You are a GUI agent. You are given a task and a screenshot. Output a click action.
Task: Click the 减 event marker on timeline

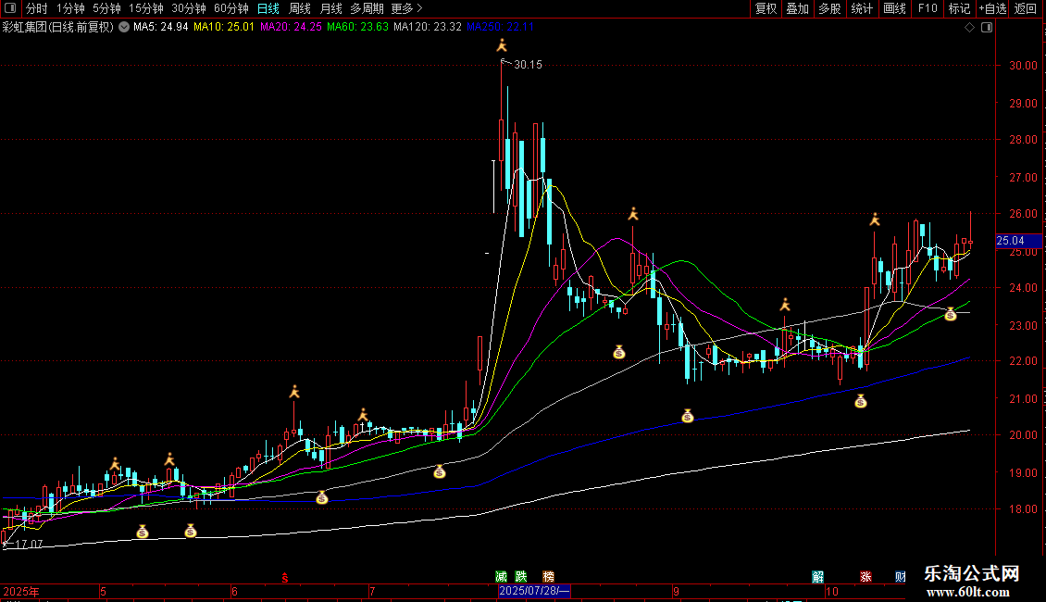[502, 576]
